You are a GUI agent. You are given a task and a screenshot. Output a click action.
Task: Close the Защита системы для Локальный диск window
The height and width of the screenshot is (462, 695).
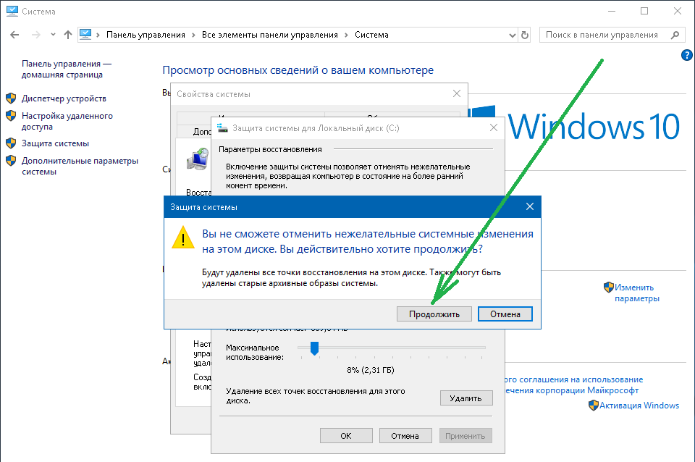(x=493, y=127)
